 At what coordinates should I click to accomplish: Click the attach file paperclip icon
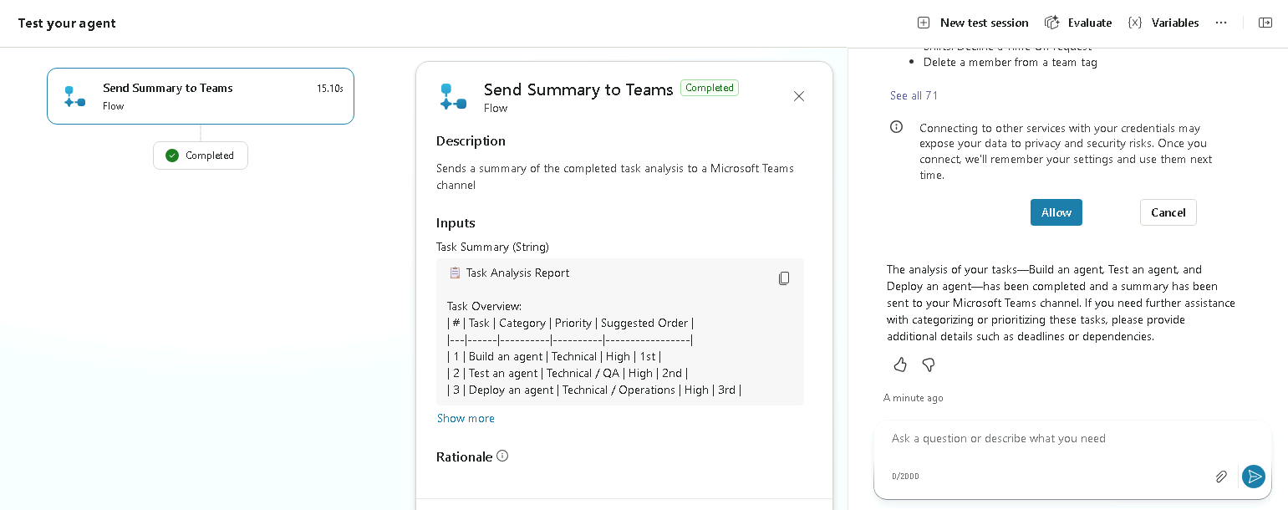1221,477
